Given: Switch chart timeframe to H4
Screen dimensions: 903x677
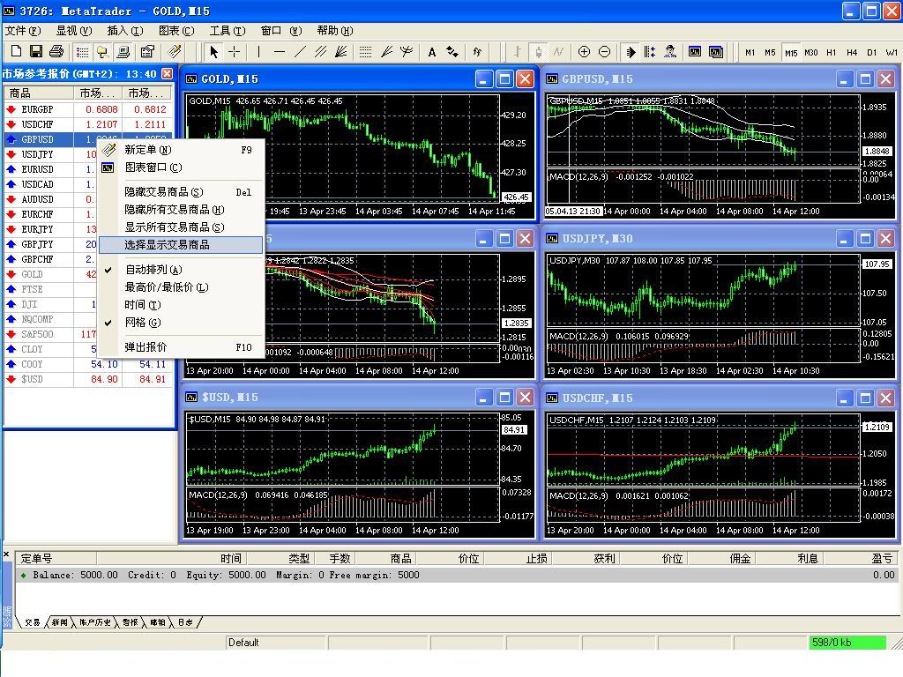Looking at the screenshot, I should [852, 52].
